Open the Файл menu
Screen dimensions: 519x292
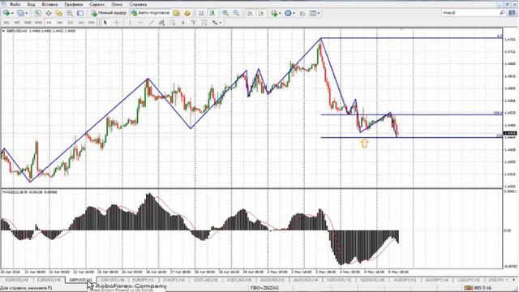pyautogui.click(x=15, y=4)
